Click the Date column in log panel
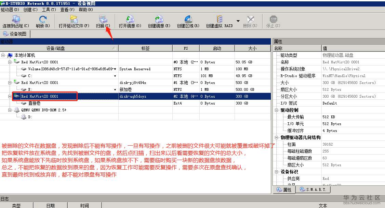385x208 pixels. pyautogui.click(x=50, y=205)
